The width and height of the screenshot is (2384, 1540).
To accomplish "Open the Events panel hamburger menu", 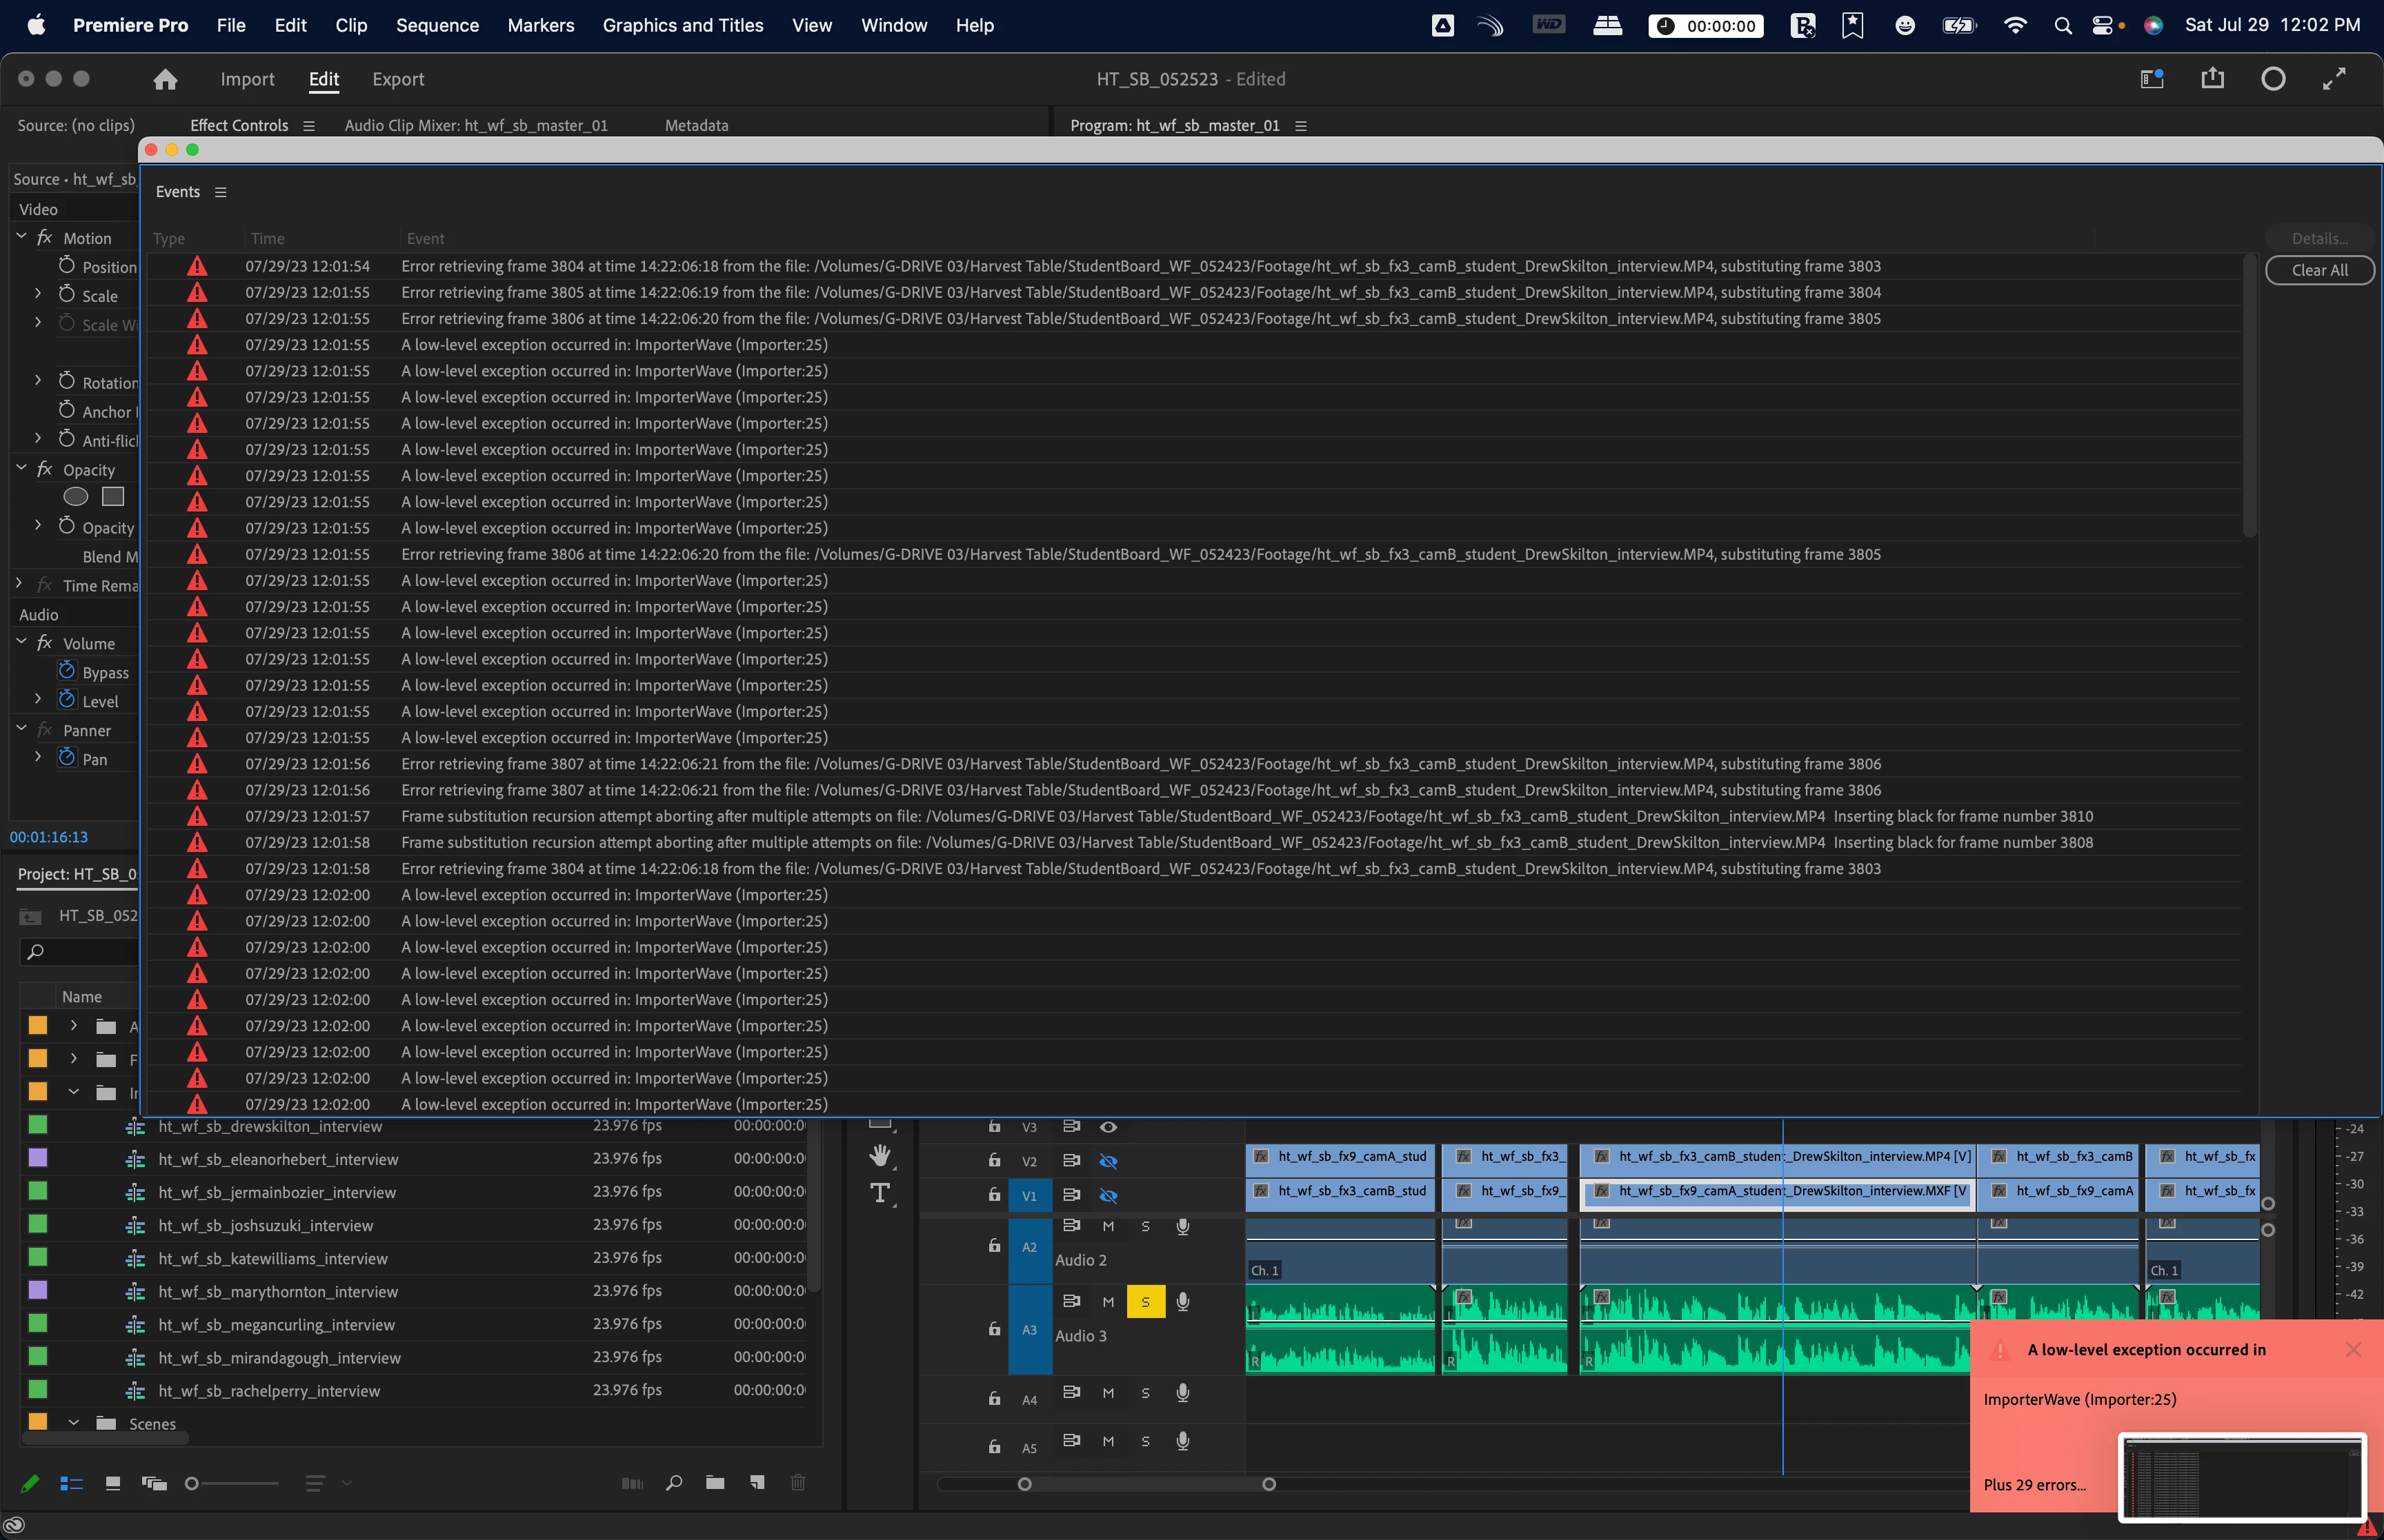I will tap(220, 192).
